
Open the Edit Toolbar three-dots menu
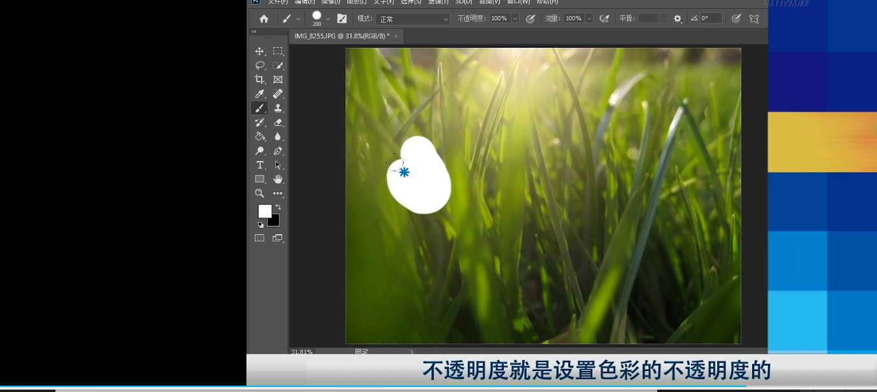278,193
